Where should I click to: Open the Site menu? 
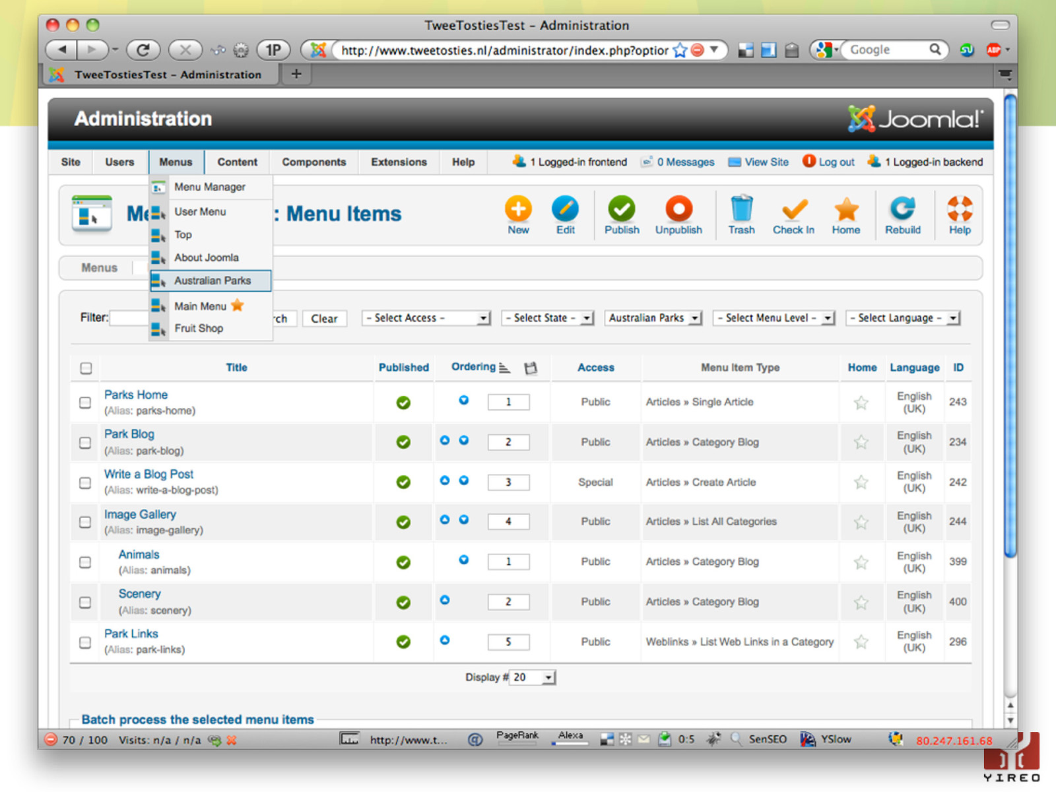[71, 162]
